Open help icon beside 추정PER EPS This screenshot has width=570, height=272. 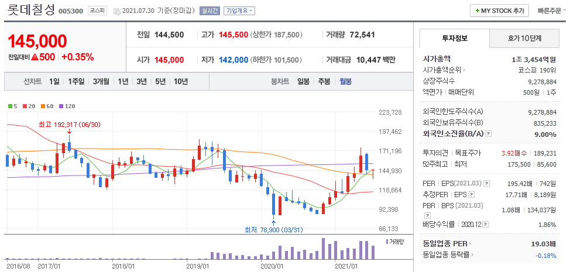click(472, 195)
